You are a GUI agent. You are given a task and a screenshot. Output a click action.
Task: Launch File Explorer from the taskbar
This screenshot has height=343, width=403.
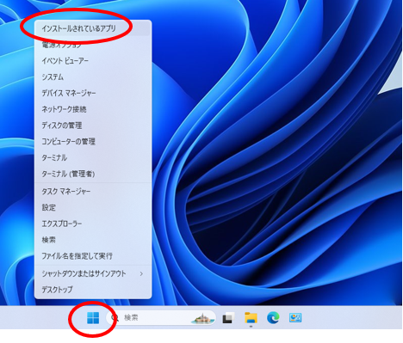(251, 318)
